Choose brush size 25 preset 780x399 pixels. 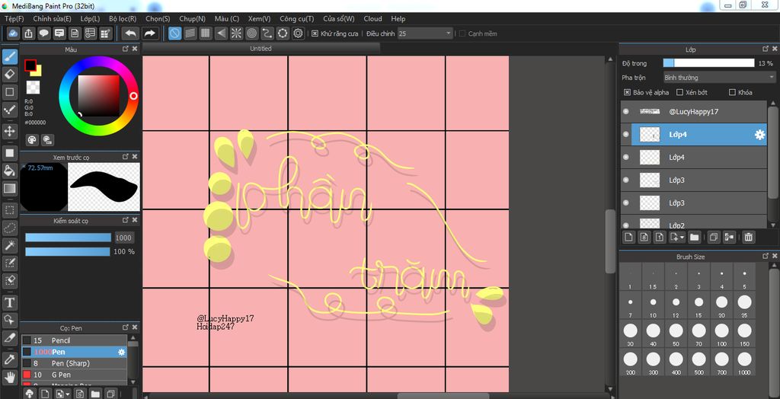[744, 306]
